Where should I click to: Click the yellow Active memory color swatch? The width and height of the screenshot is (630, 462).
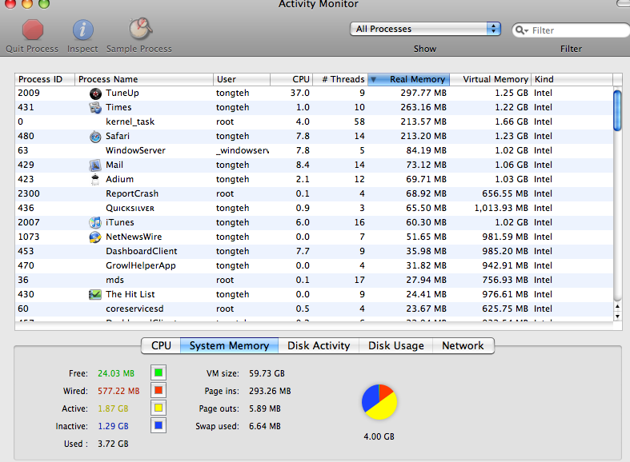click(159, 408)
